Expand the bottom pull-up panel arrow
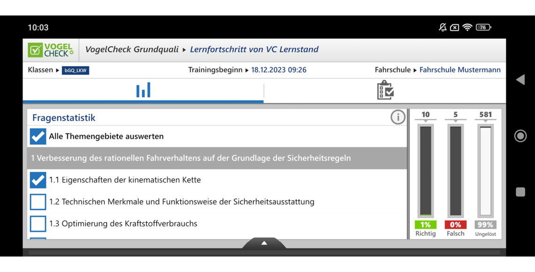Viewport: 535px width, 272px height. coord(264,243)
